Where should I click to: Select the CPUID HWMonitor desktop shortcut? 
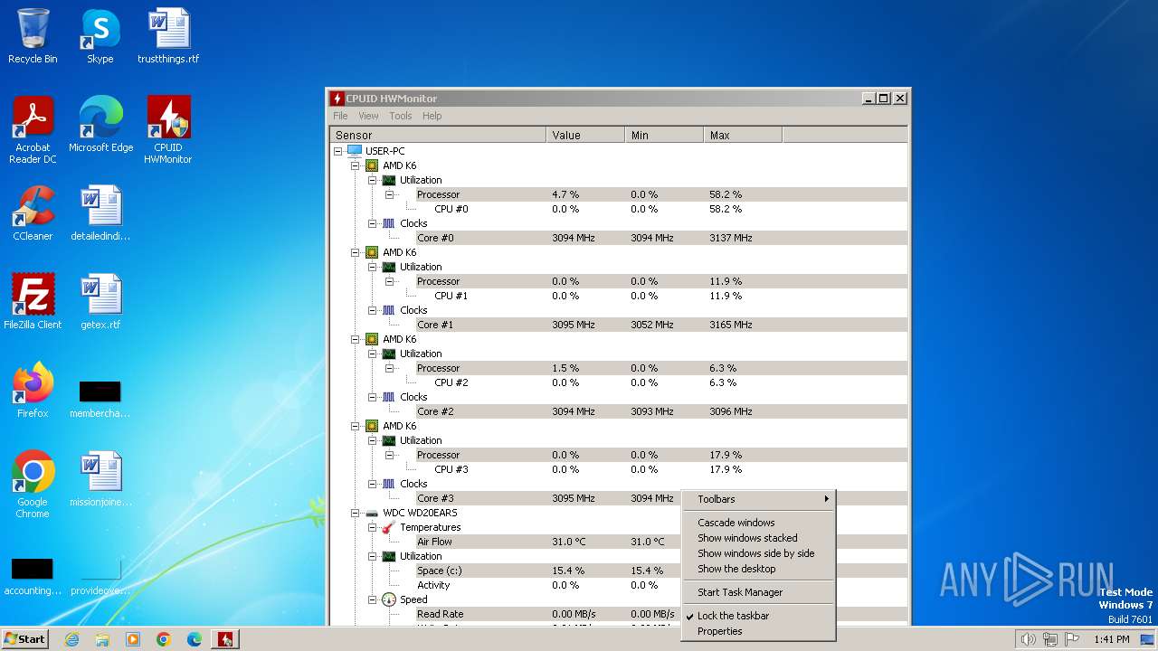(168, 129)
